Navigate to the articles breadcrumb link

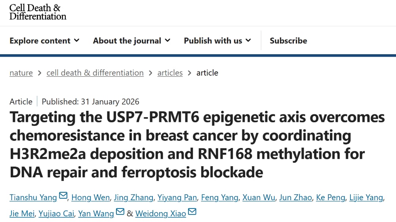click(170, 73)
